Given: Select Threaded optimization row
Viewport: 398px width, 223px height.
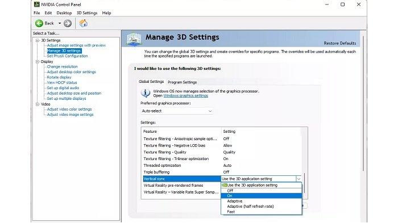Looking at the screenshot, I should click(x=222, y=165).
